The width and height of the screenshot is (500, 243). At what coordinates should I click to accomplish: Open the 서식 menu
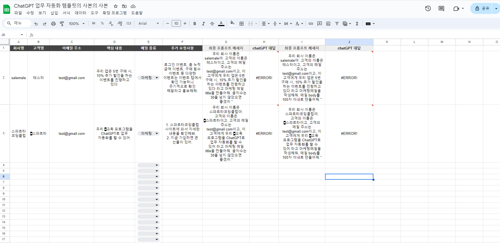point(67,13)
